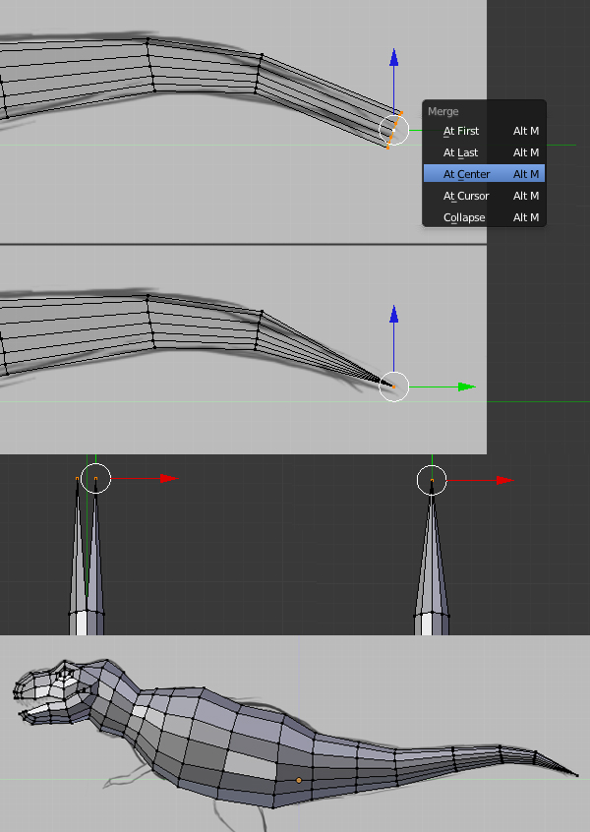Click the blue Z-axis arrow in top viewport
The image size is (590, 832).
[393, 57]
